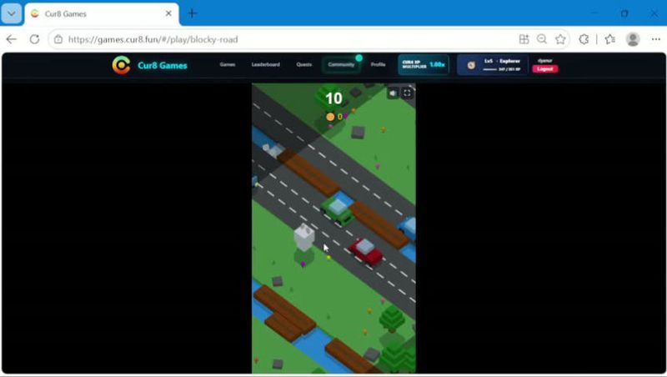The image size is (667, 377).
Task: Open the tab actions dropdown
Action: [12, 13]
